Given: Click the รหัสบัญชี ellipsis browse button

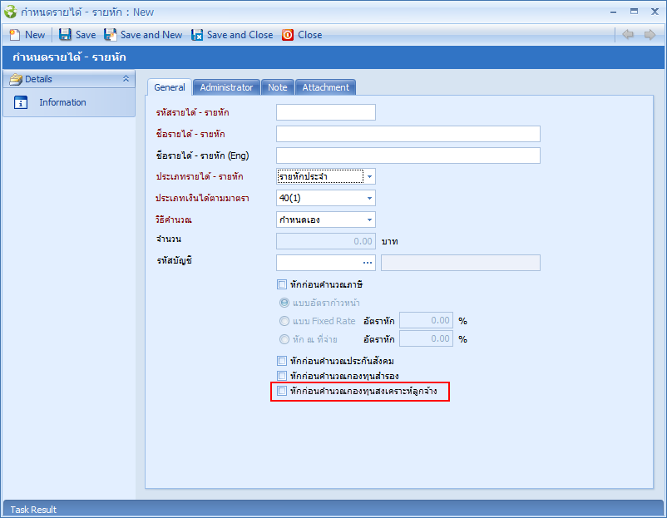Looking at the screenshot, I should tap(367, 263).
